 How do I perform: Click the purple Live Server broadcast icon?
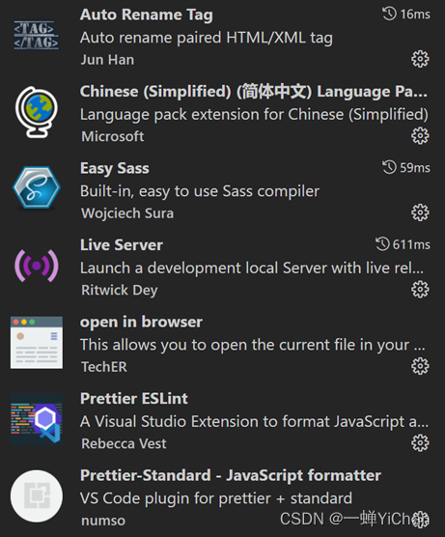coord(37,266)
